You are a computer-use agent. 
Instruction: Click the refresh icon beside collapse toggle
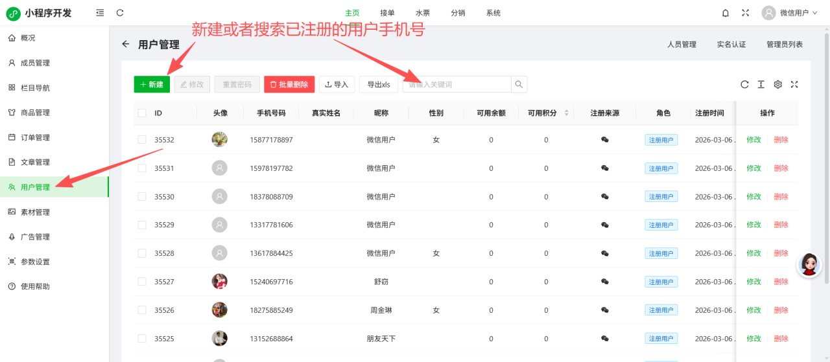pyautogui.click(x=120, y=13)
